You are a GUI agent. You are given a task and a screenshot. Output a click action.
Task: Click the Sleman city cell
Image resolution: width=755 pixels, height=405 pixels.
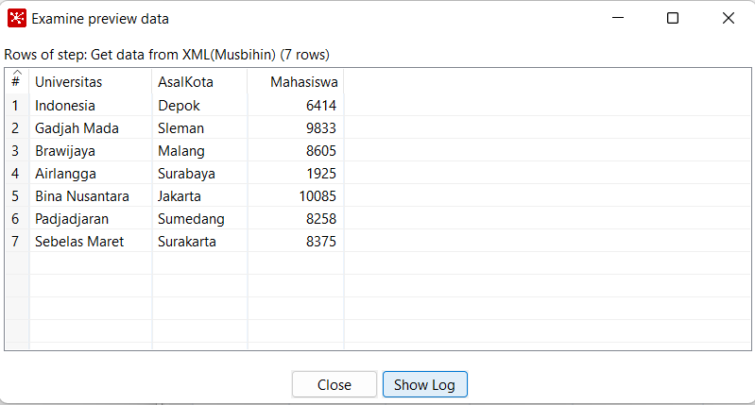pyautogui.click(x=199, y=128)
